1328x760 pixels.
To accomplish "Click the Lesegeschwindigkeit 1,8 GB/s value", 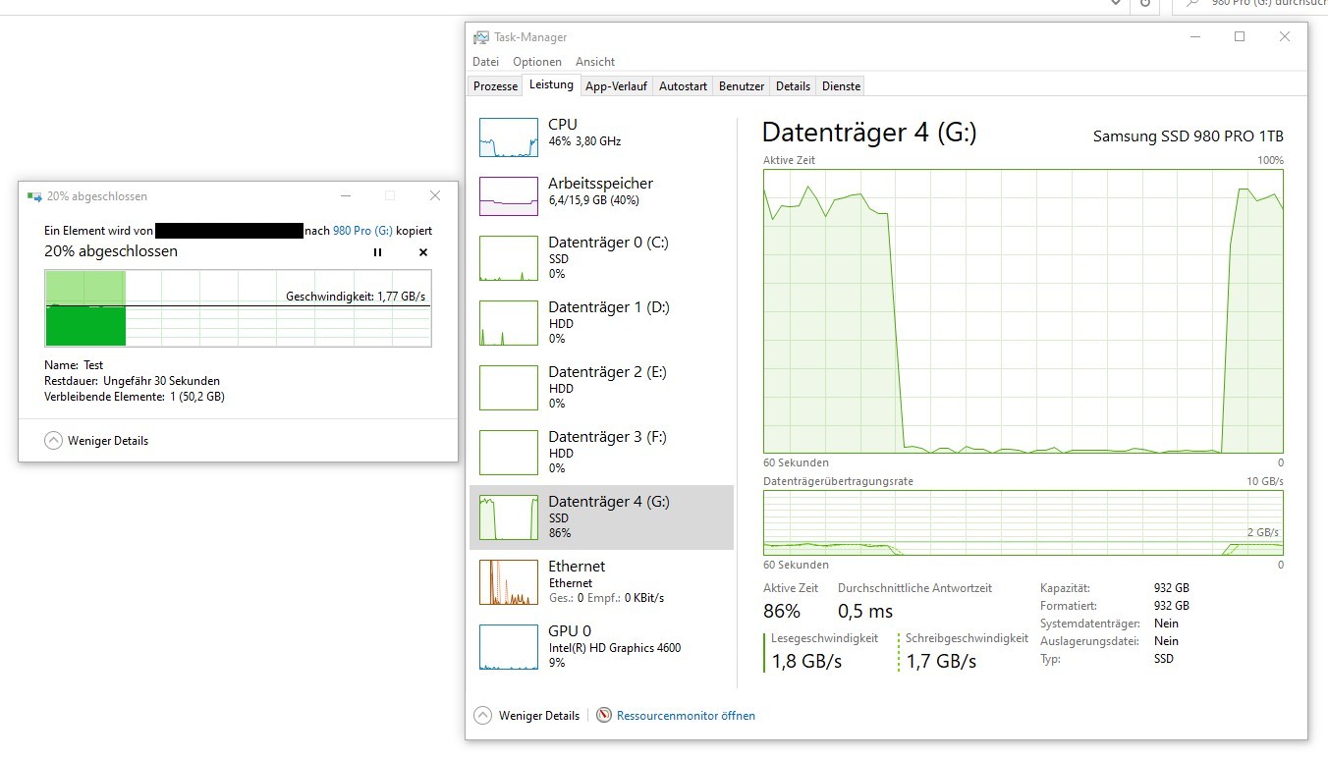I will [x=806, y=661].
